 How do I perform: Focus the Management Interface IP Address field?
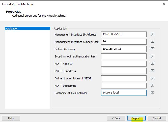[x=124, y=34]
